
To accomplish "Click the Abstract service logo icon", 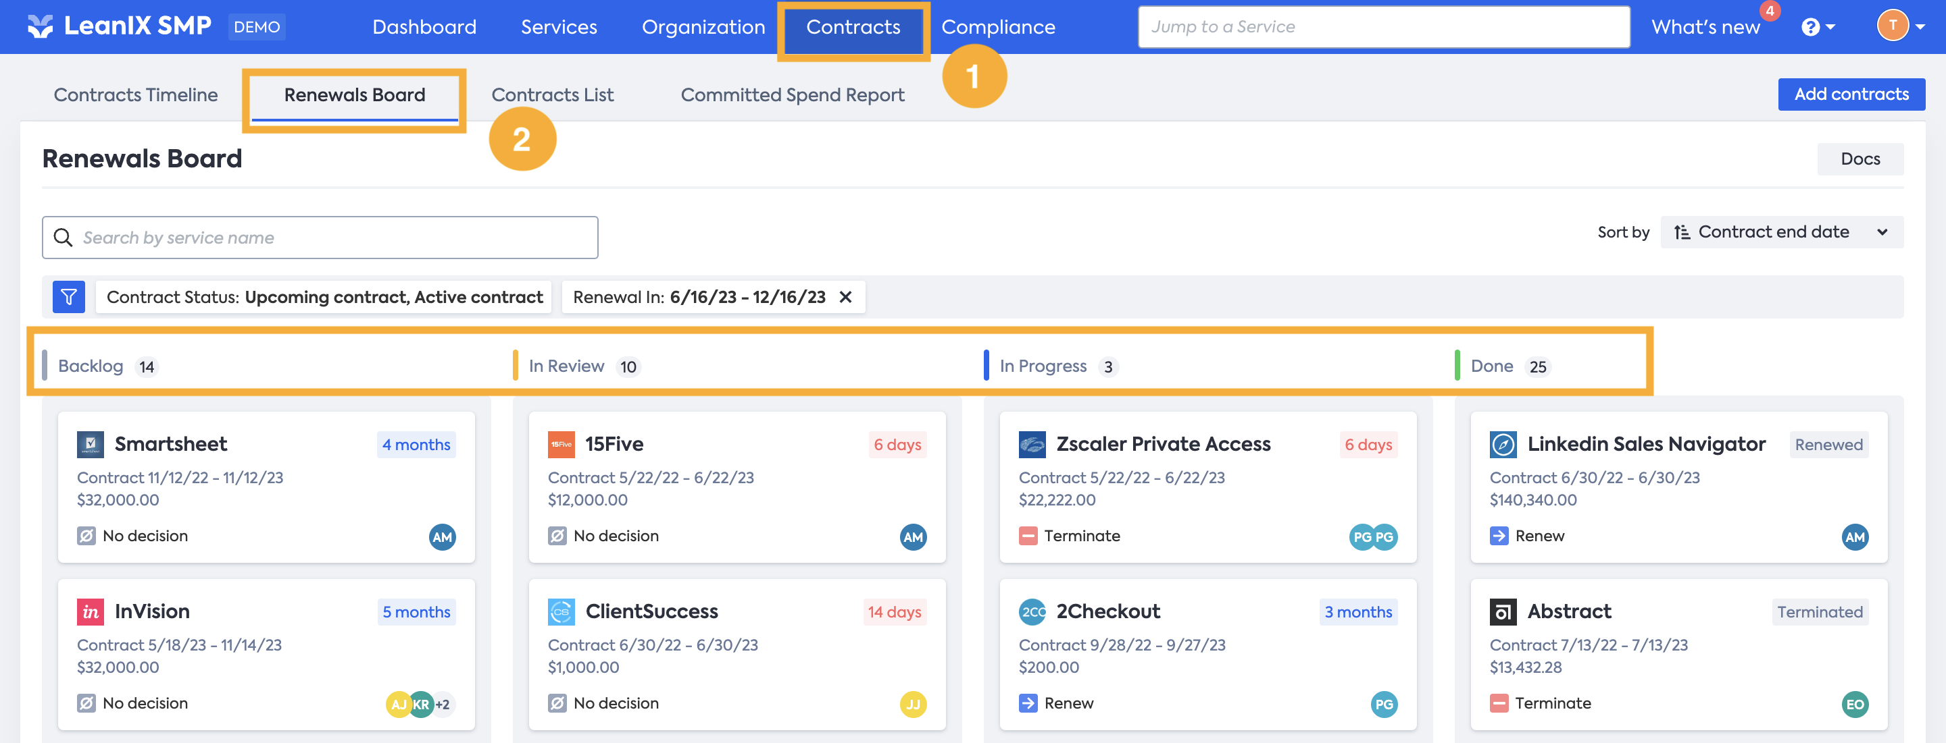I will click(1502, 612).
